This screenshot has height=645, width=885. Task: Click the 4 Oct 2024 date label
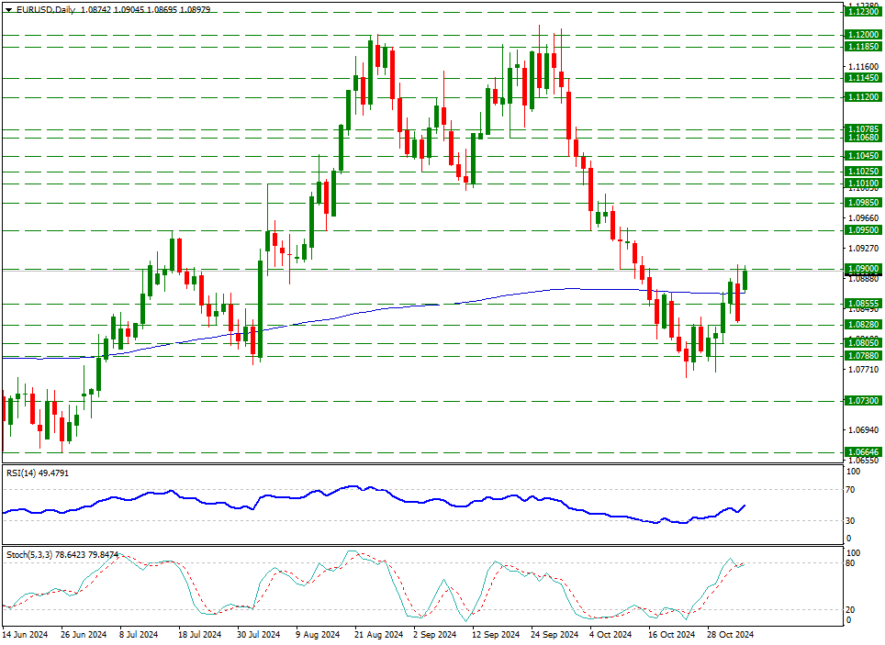tap(611, 635)
